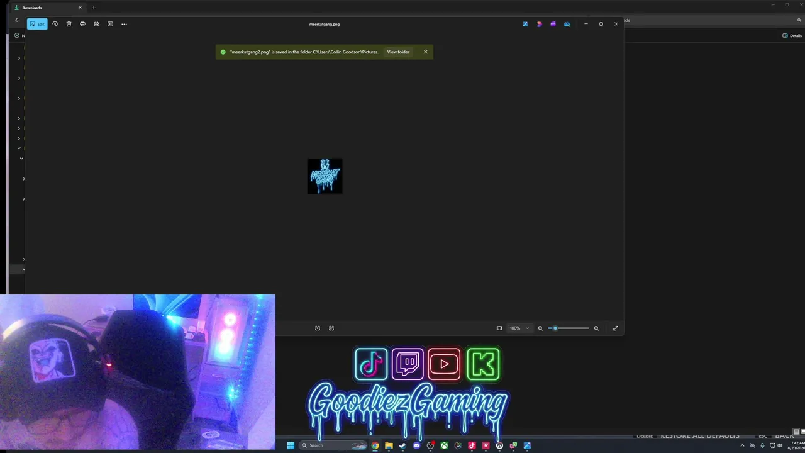Click the Edit button in Photos
The width and height of the screenshot is (805, 453).
(x=37, y=24)
